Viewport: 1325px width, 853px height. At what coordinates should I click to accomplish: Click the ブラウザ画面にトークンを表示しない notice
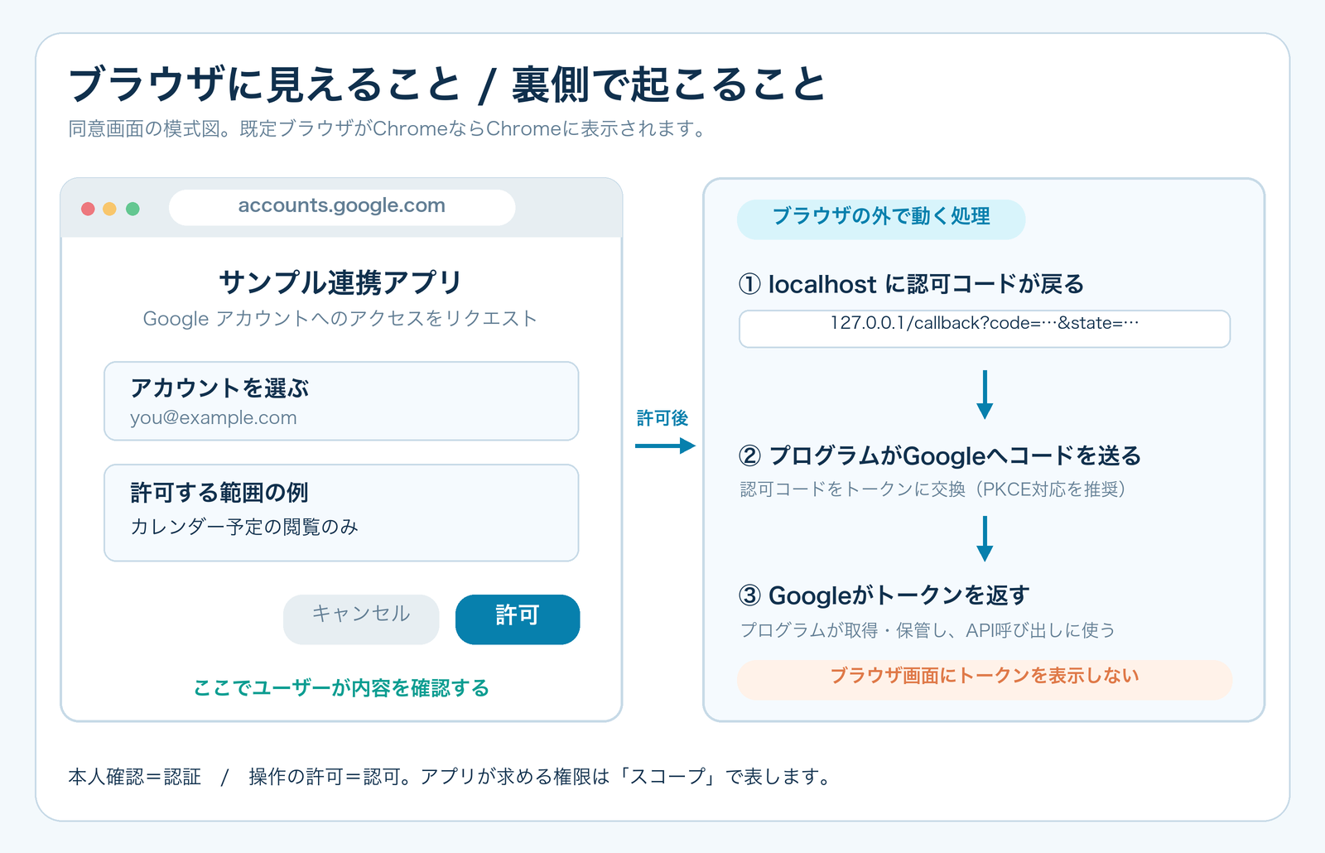tap(985, 679)
